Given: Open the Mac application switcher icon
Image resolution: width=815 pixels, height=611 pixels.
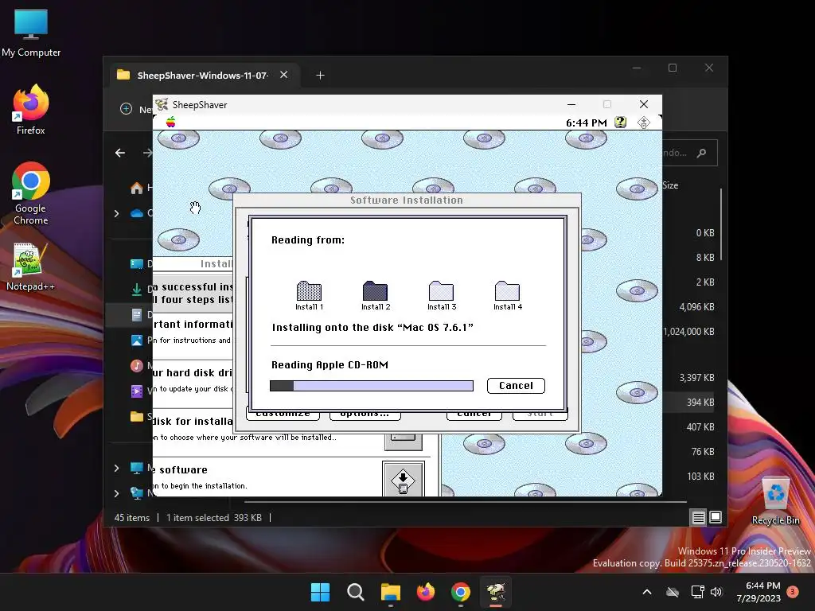Looking at the screenshot, I should click(x=643, y=123).
